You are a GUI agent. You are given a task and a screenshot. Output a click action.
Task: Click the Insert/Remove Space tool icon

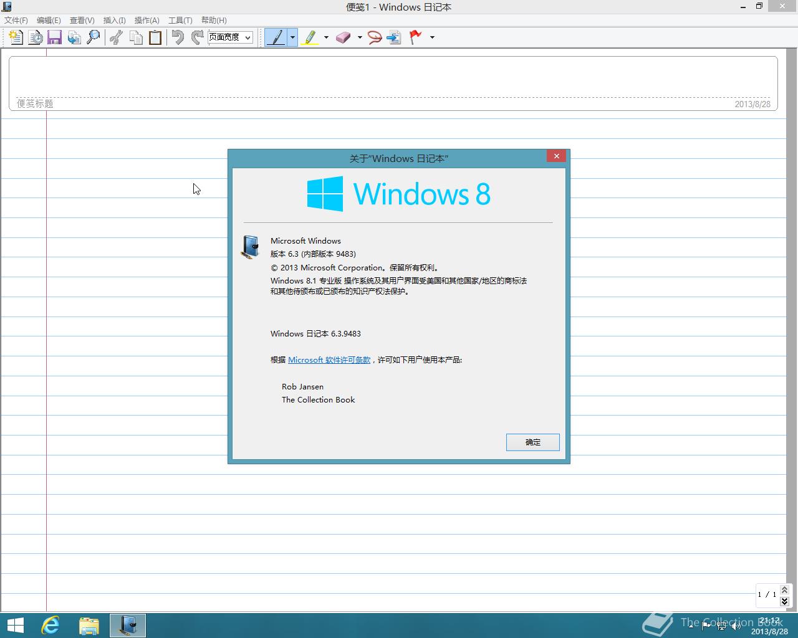pyautogui.click(x=394, y=37)
